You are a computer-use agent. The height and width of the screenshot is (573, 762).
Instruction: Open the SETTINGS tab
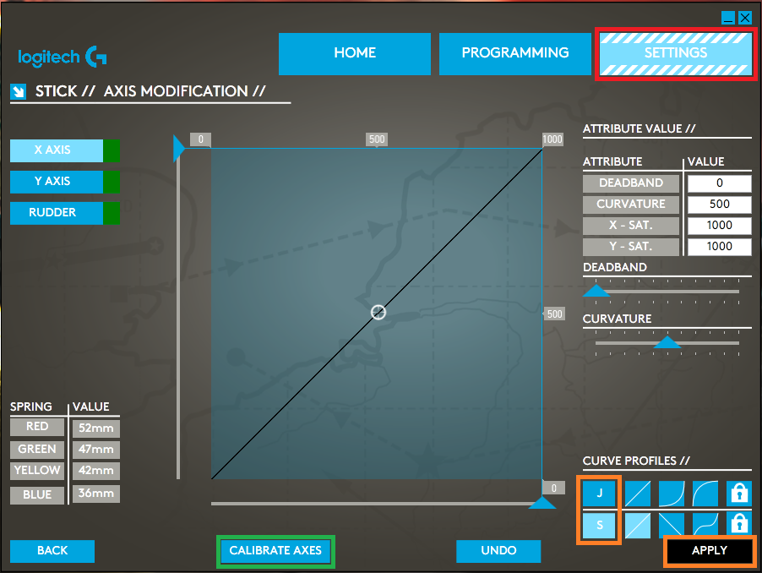(x=676, y=53)
